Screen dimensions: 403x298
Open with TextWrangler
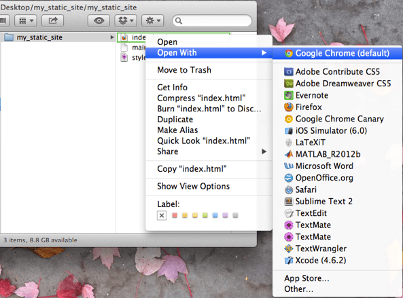click(337, 248)
